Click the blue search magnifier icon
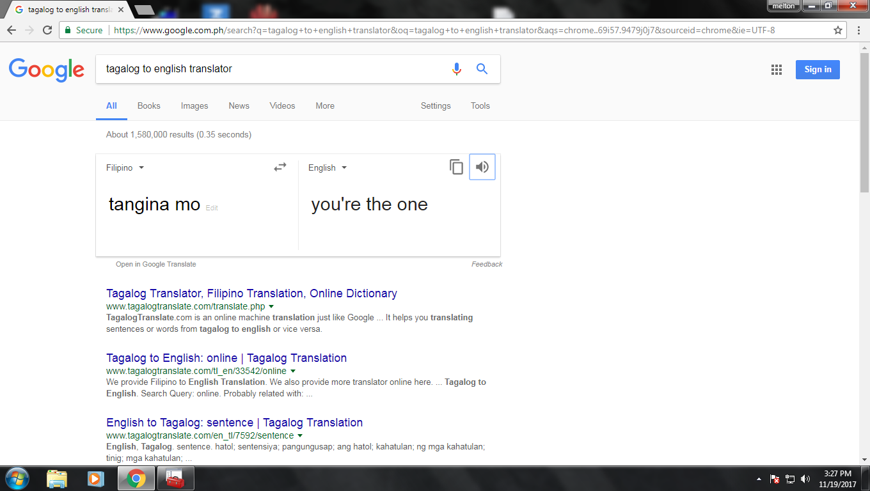Image resolution: width=870 pixels, height=491 pixels. [482, 69]
